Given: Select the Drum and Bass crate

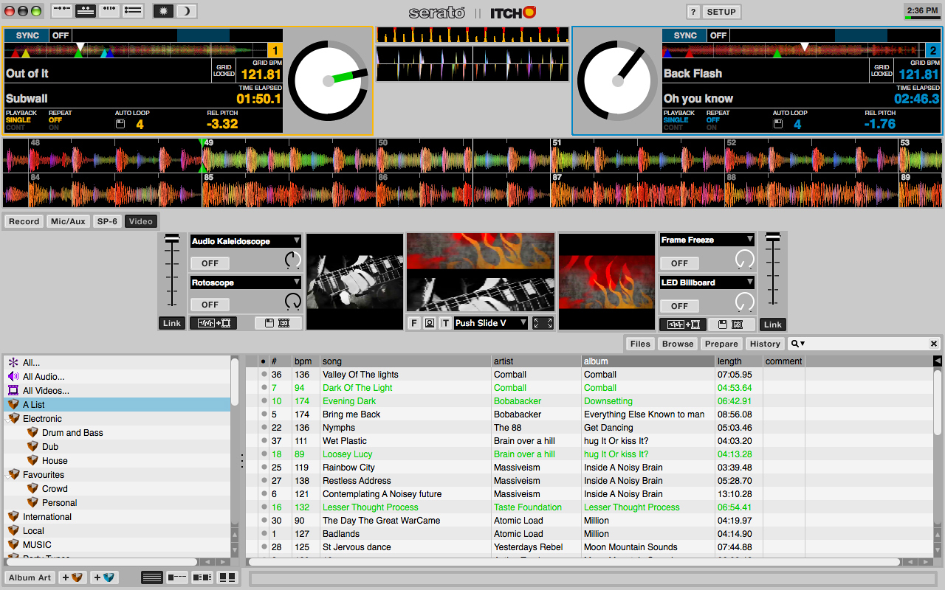Looking at the screenshot, I should click(x=72, y=433).
